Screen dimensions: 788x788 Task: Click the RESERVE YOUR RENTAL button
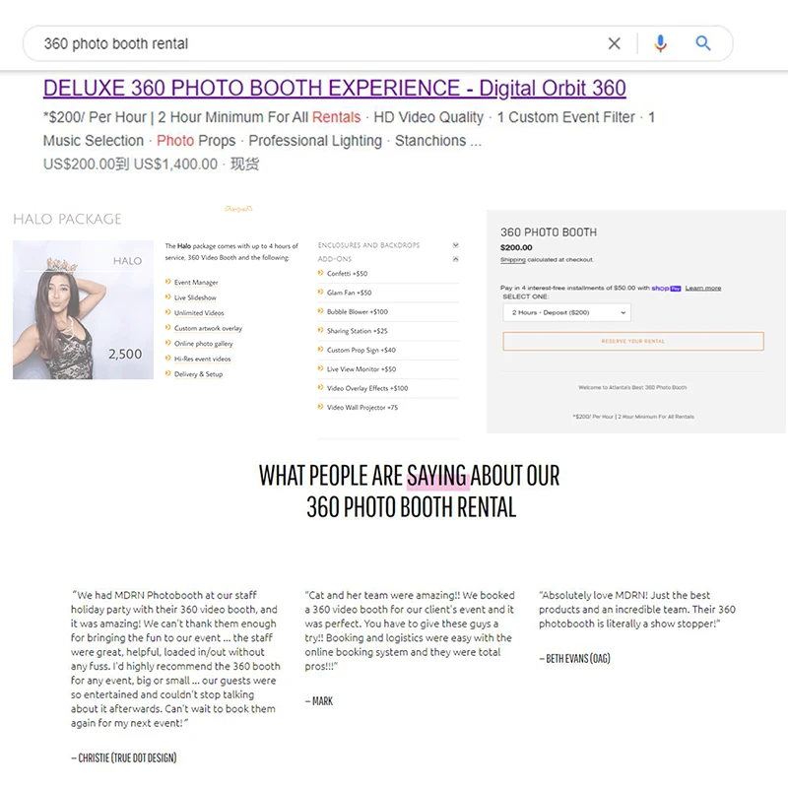(x=632, y=341)
